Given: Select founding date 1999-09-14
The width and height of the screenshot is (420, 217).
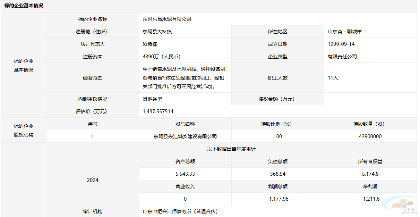Looking at the screenshot, I should [341, 44].
